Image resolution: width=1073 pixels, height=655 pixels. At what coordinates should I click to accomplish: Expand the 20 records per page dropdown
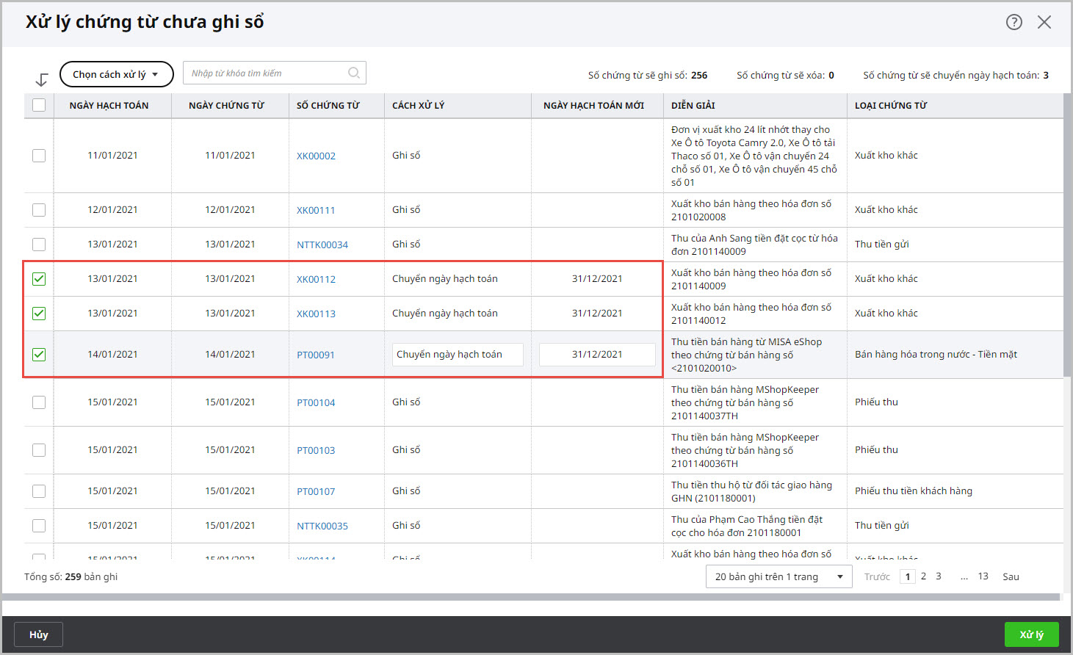(x=778, y=577)
